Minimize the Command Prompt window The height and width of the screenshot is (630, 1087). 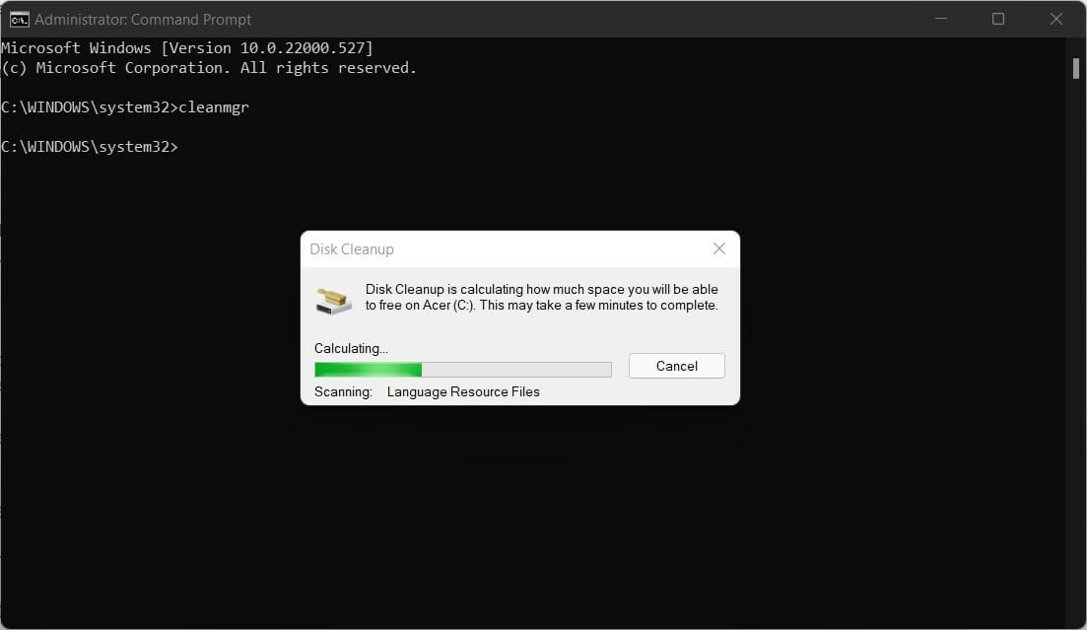(941, 19)
